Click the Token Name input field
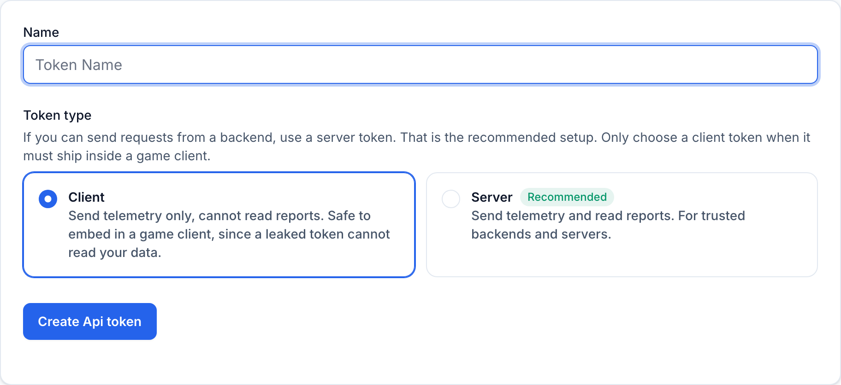Viewport: 841px width, 385px height. [420, 65]
